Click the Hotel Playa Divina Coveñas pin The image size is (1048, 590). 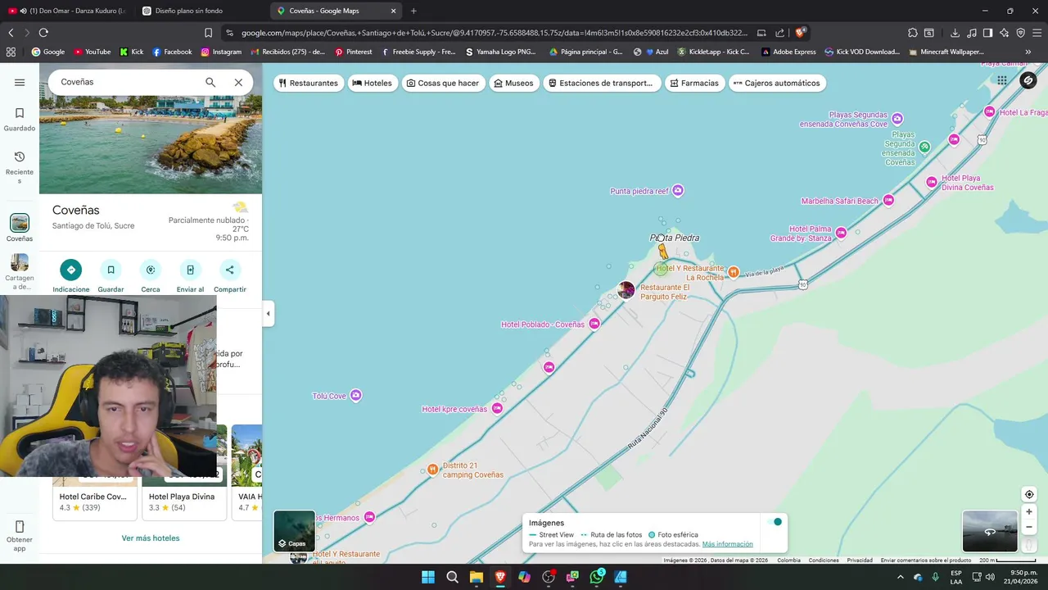tap(931, 182)
